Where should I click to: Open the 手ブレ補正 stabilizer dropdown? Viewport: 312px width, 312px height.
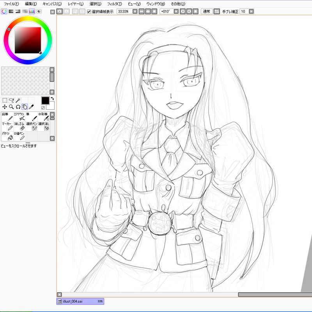251,12
